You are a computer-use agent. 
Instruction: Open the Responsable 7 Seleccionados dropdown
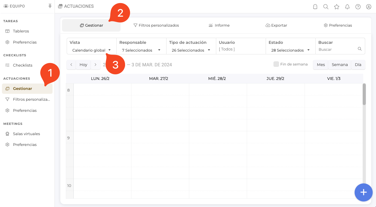click(x=141, y=50)
